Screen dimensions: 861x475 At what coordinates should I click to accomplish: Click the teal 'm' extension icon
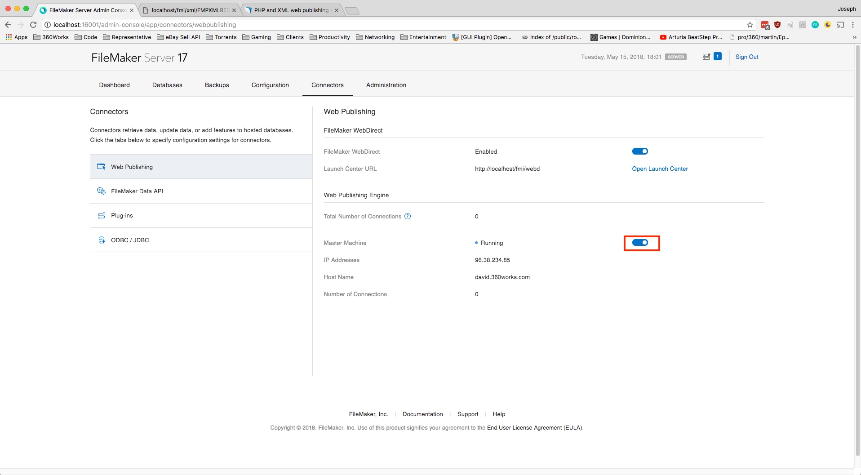(x=815, y=25)
